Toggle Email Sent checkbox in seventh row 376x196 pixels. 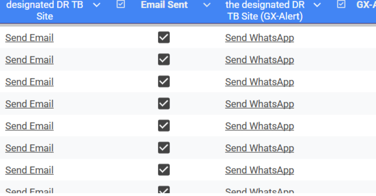(x=164, y=170)
